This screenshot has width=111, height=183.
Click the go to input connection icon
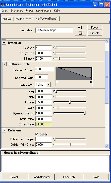80,28
